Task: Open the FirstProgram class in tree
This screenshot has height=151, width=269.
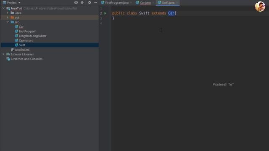Action: tap(27, 31)
